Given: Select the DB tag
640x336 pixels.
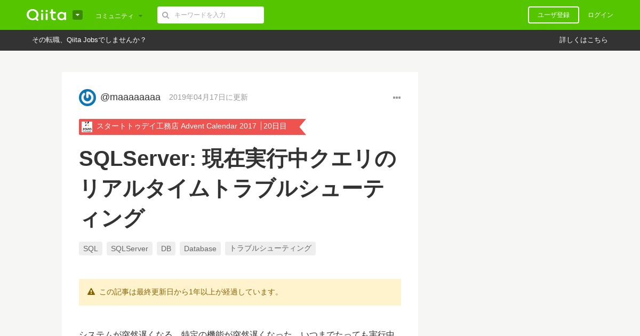Looking at the screenshot, I should click(166, 249).
